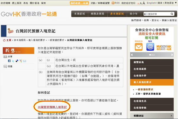
Task: Click the orange 我的訊息 envelope icon
Action: tap(139, 47)
